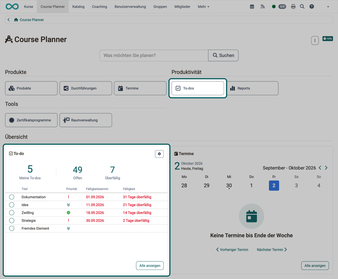338x279 pixels.
Task: Open the Zertifikatsprogramme tool
Action: tap(31, 120)
